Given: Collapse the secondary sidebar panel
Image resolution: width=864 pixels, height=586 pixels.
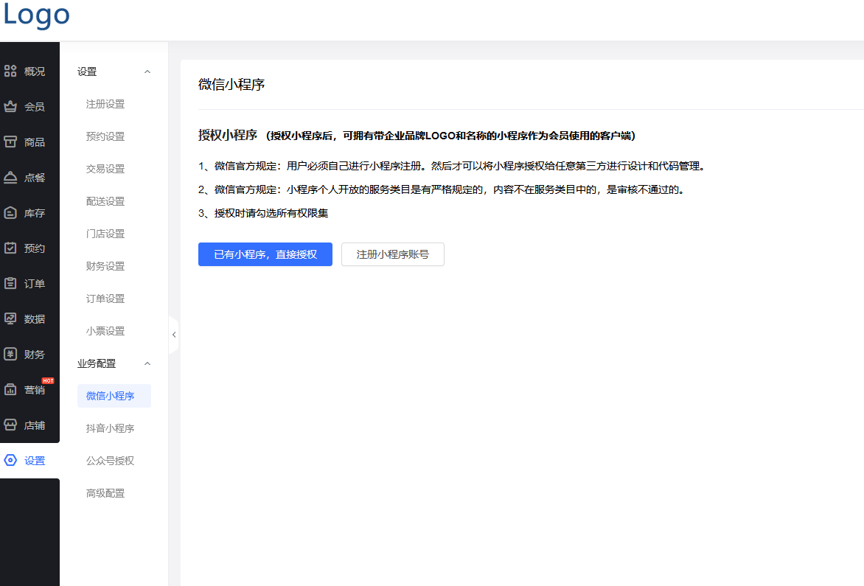Looking at the screenshot, I should coord(174,334).
